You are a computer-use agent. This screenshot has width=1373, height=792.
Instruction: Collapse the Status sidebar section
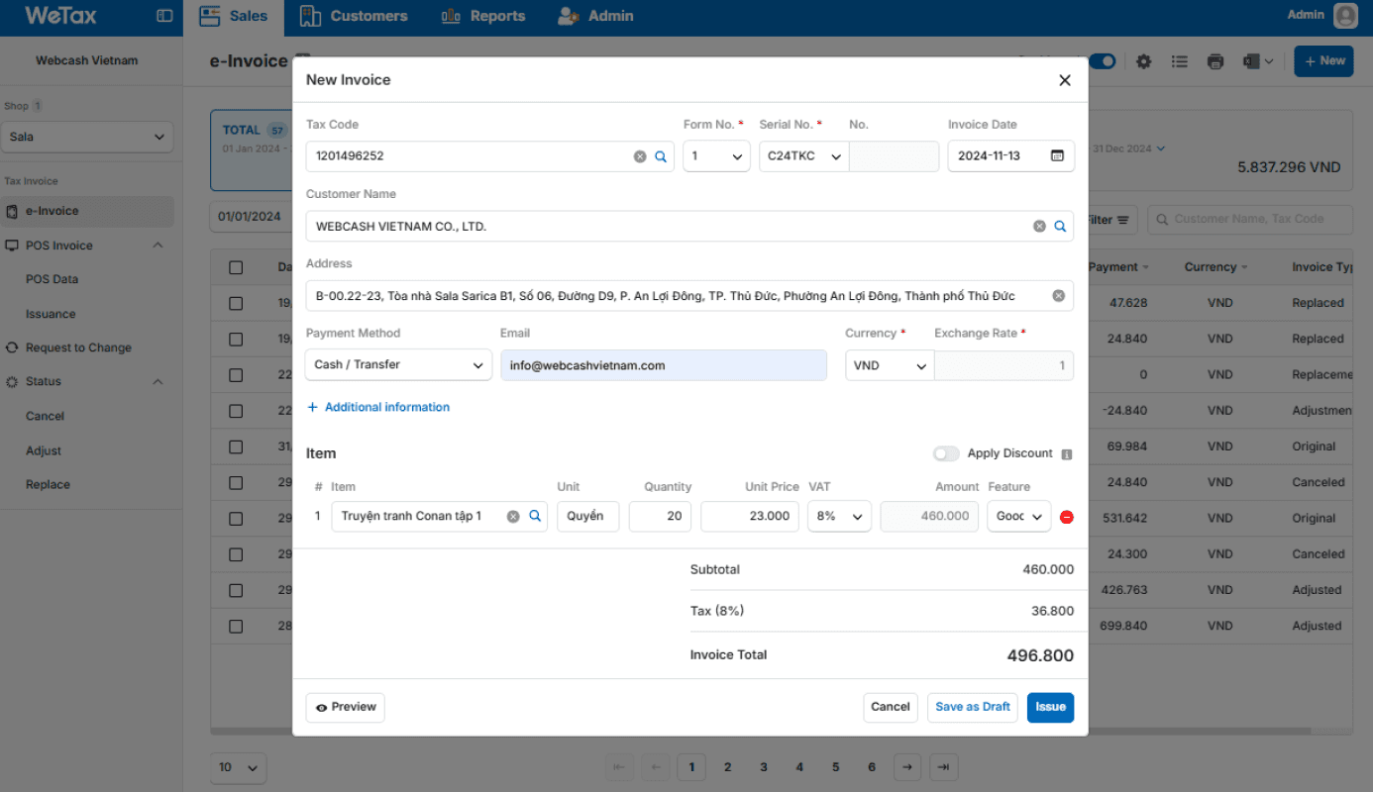pos(158,382)
